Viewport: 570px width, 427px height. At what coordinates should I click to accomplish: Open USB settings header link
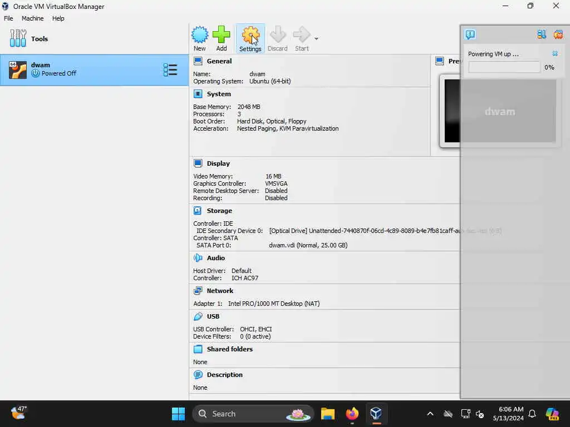pyautogui.click(x=213, y=316)
